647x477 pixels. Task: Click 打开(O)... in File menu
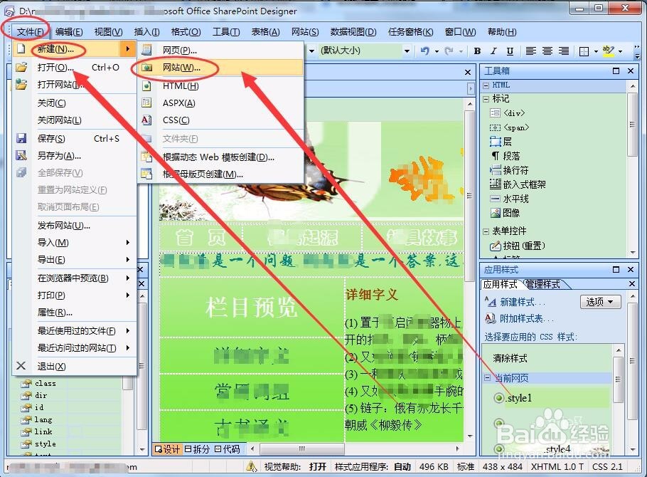coord(74,68)
